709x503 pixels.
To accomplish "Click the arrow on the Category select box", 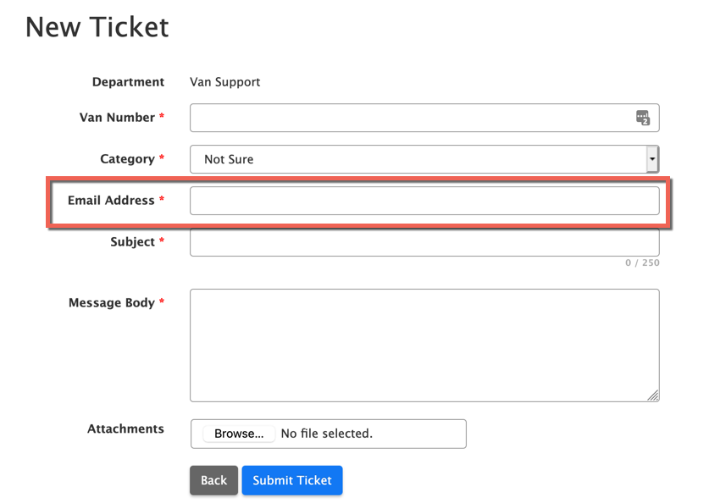I will click(x=651, y=159).
